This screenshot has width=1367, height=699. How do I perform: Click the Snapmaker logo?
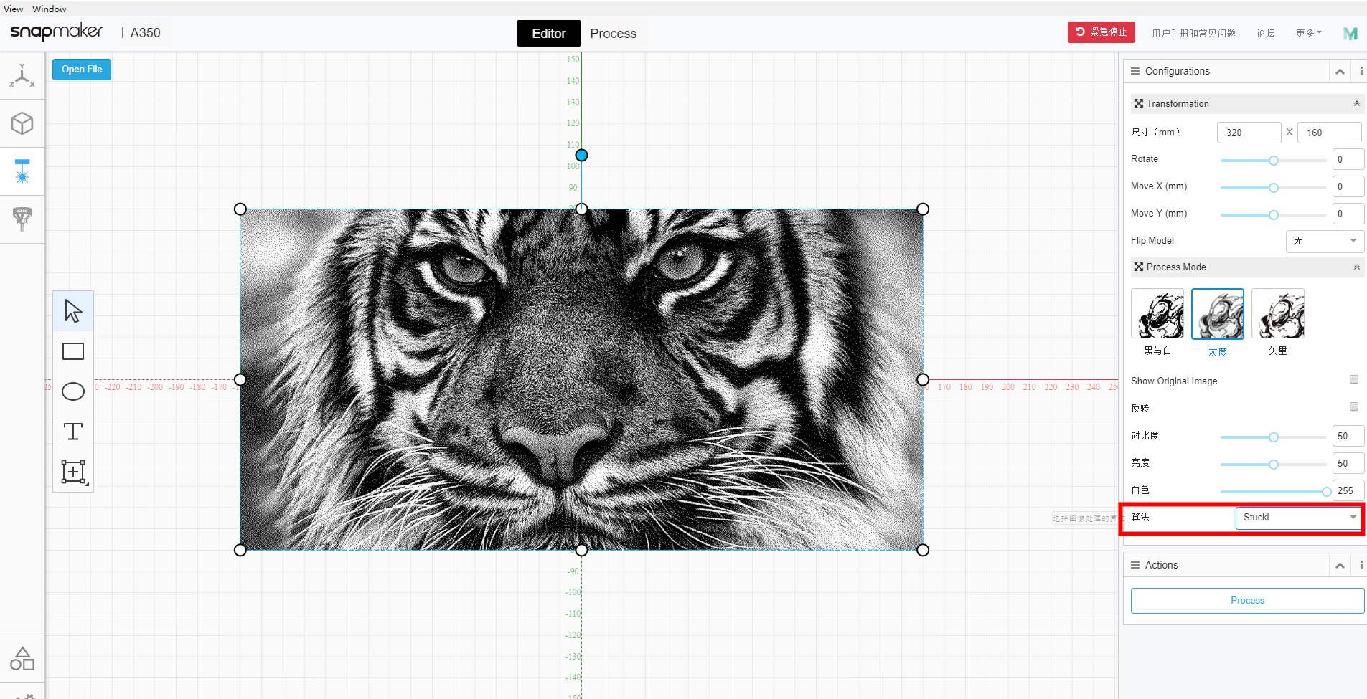[57, 32]
